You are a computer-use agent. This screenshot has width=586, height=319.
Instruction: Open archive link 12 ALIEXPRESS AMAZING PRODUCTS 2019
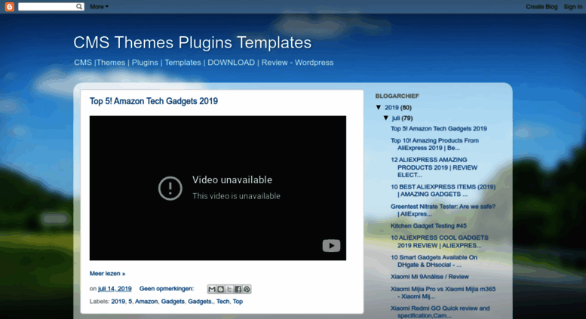pyautogui.click(x=434, y=167)
